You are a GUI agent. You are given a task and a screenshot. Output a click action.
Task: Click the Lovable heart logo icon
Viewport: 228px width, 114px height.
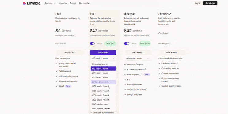click(x=24, y=3)
